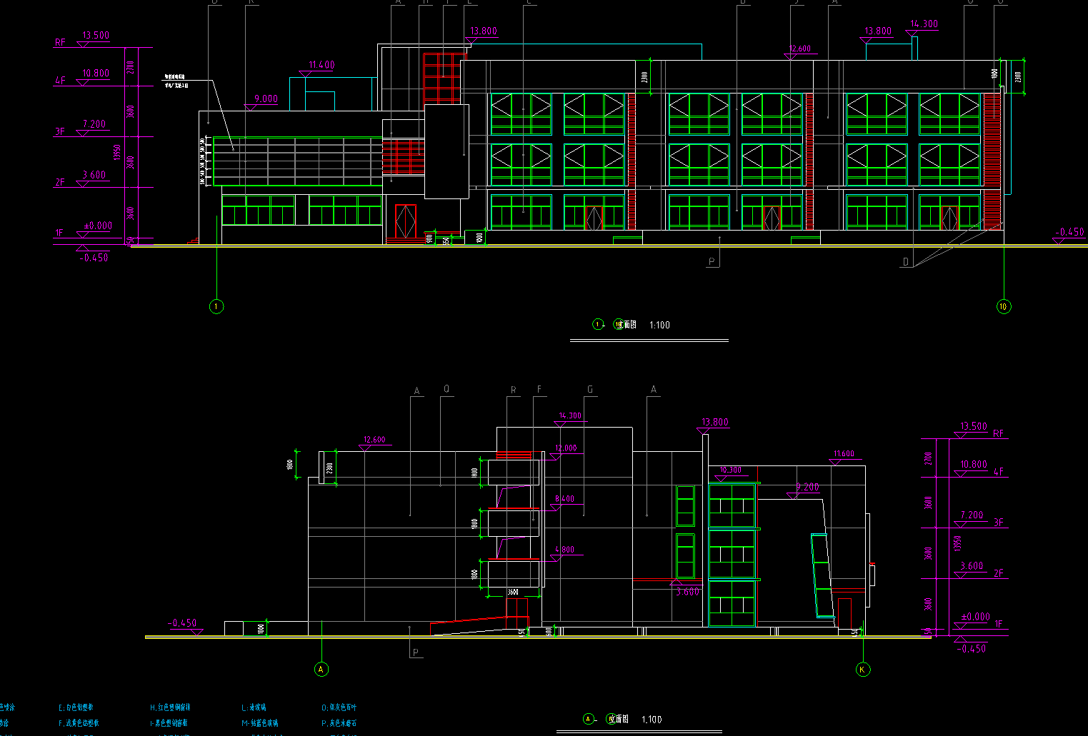
Task: Select grid axis bubble 10 at right
Action: [1003, 306]
